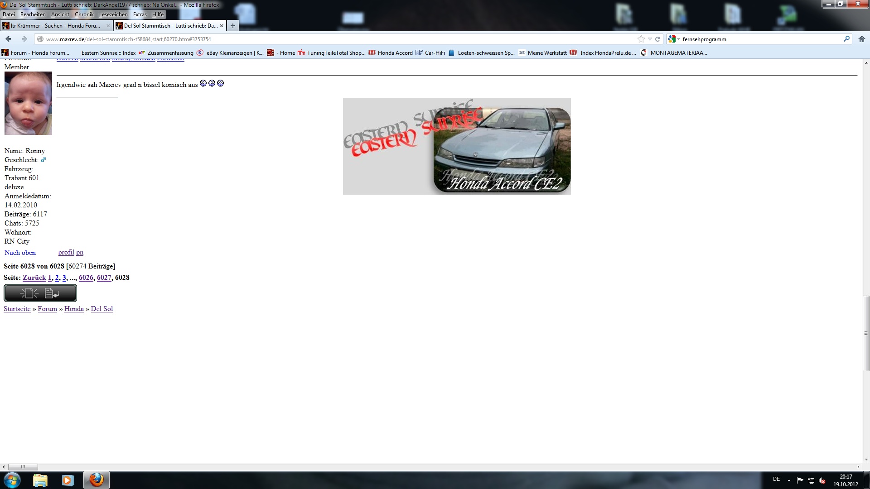
Task: Click the reply-to-topic document icon
Action: click(52, 293)
